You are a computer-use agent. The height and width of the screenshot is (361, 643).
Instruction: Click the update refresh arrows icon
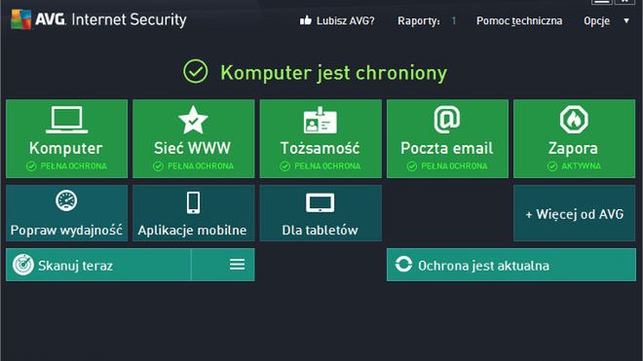point(403,265)
